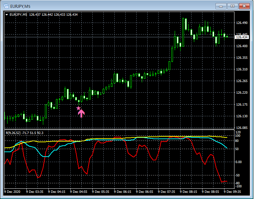Expand the EURJPY,M5 chart dropdown triangle

[7, 15]
